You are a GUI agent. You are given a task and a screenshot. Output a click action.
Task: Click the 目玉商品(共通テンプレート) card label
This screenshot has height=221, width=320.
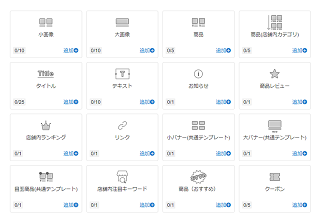click(x=45, y=189)
